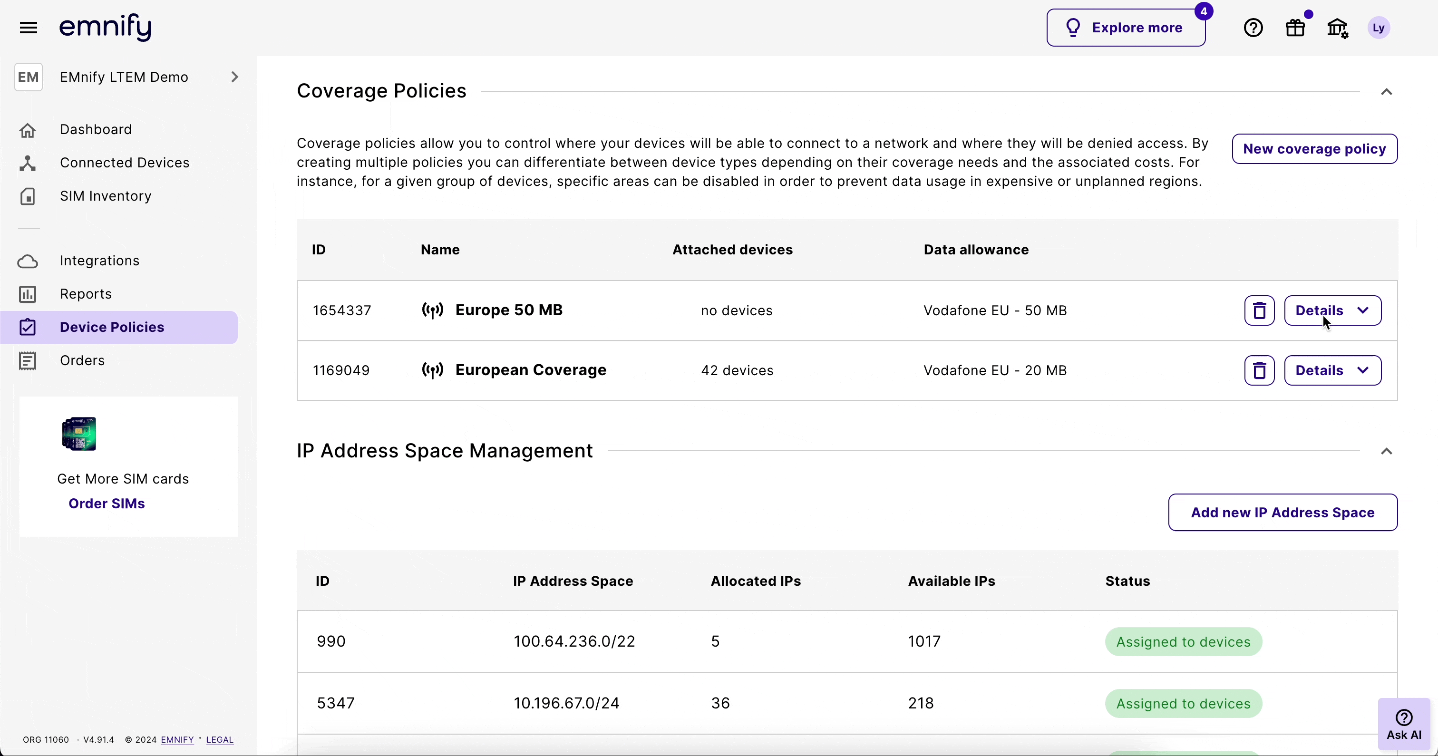Expand Details for Europe 50 MB
The image size is (1438, 756).
[x=1332, y=310]
